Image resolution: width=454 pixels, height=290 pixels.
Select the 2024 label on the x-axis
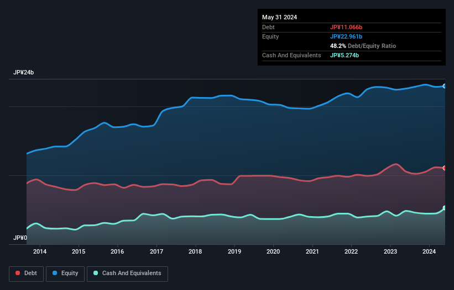pos(429,251)
